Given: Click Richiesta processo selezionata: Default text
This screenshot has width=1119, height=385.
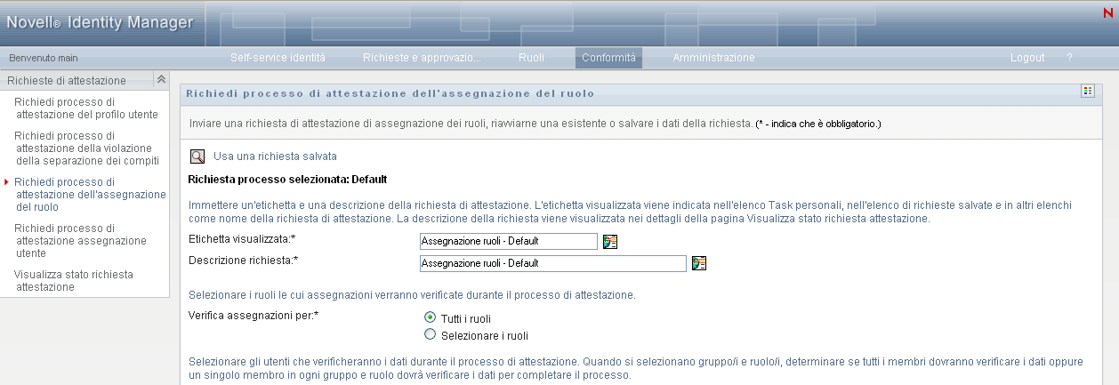Looking at the screenshot, I should tap(288, 180).
